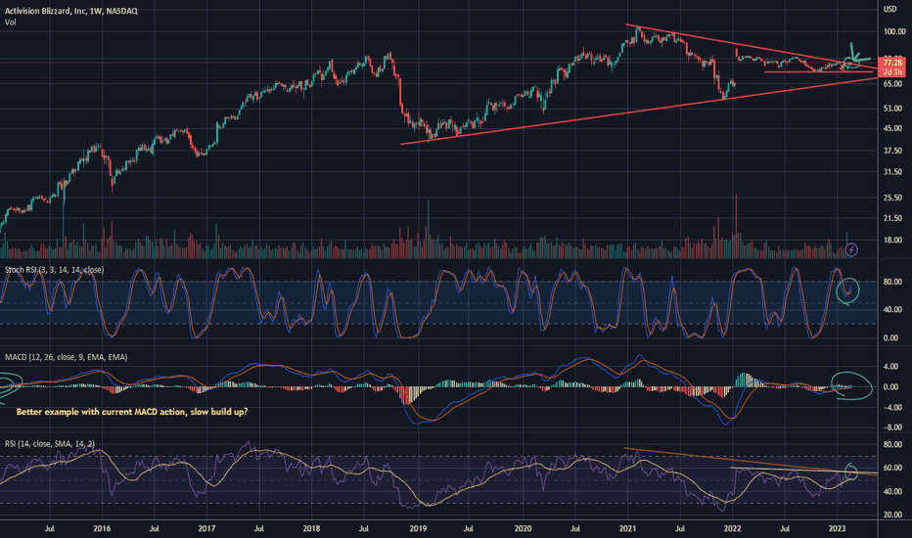Click the 2022 label on time axis
Screen dimensions: 912x538
[x=732, y=528]
